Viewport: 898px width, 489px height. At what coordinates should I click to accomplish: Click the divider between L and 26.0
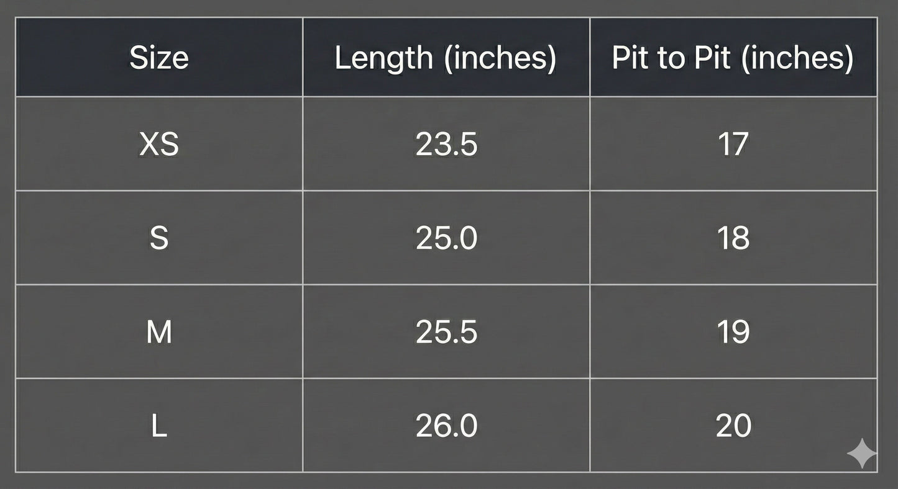[303, 426]
